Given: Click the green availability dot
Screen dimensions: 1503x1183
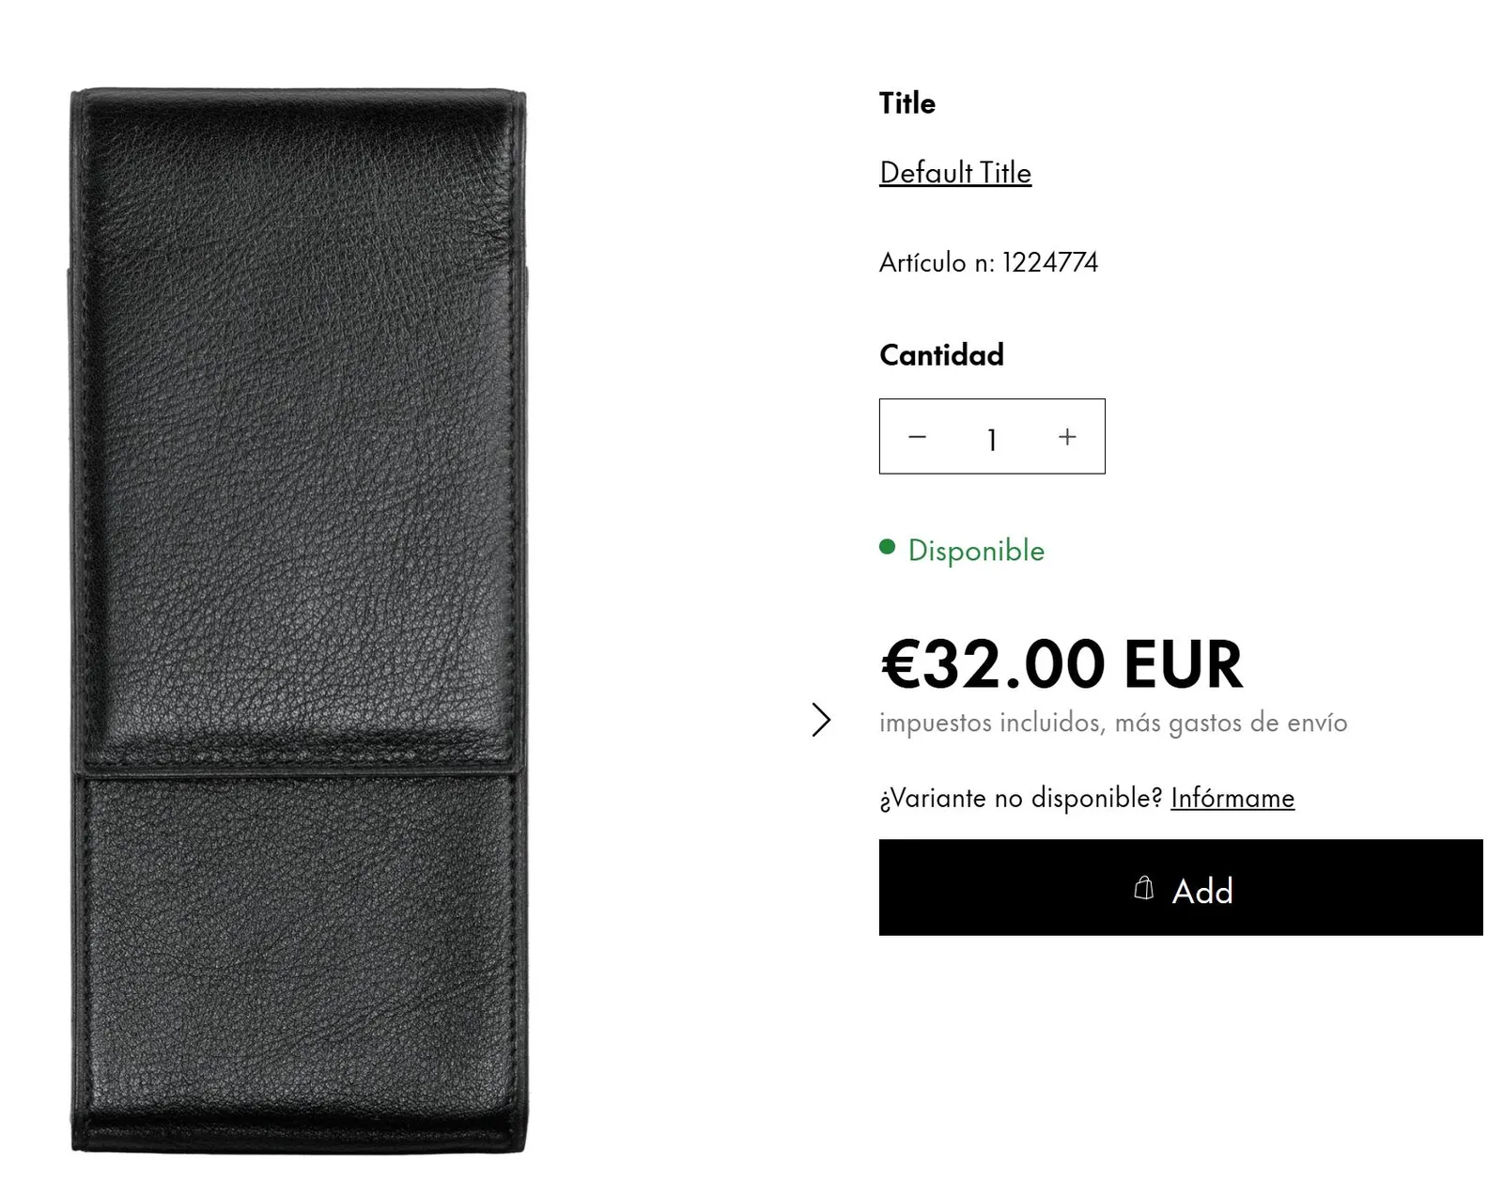Looking at the screenshot, I should tap(887, 547).
